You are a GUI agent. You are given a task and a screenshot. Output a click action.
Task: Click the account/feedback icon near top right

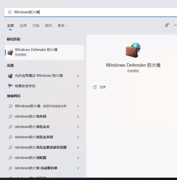[x=167, y=25]
